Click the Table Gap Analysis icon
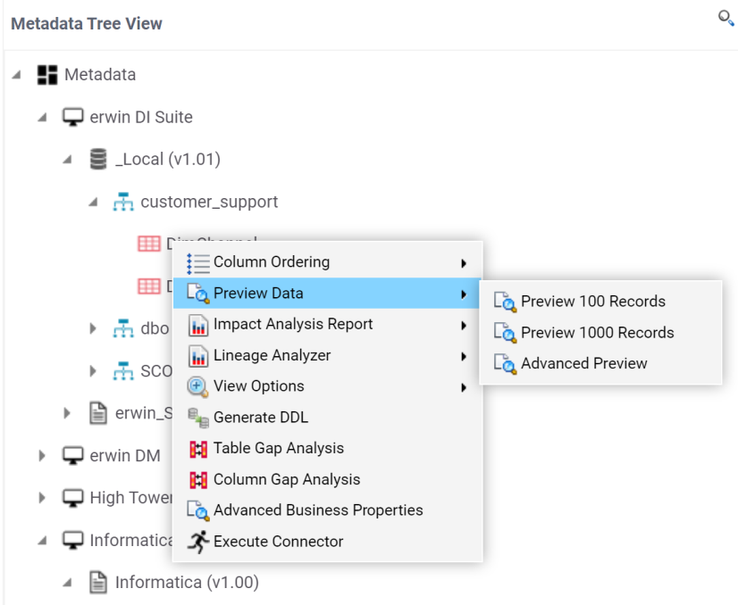The width and height of the screenshot is (738, 605). click(x=197, y=449)
